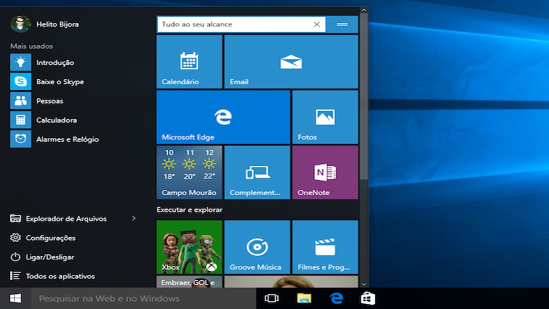549x309 pixels.
Task: Open the Store from the taskbar
Action: pyautogui.click(x=368, y=299)
